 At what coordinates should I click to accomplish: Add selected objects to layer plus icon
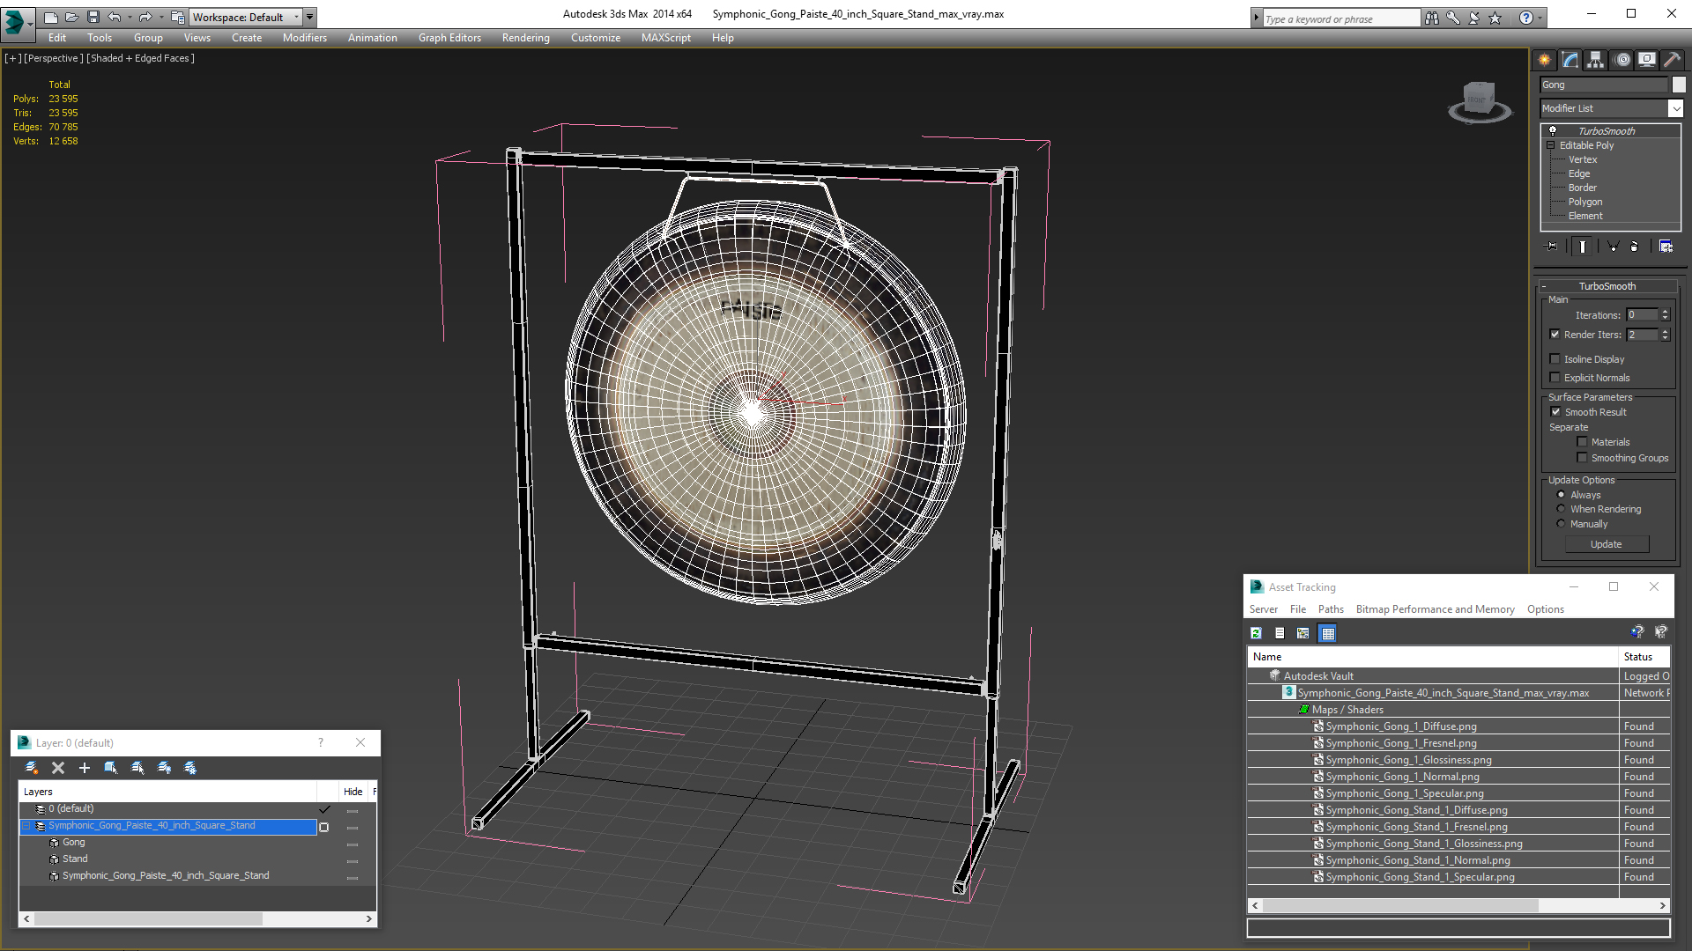click(85, 768)
